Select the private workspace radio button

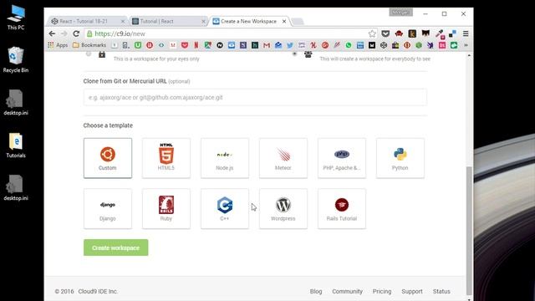click(x=89, y=54)
